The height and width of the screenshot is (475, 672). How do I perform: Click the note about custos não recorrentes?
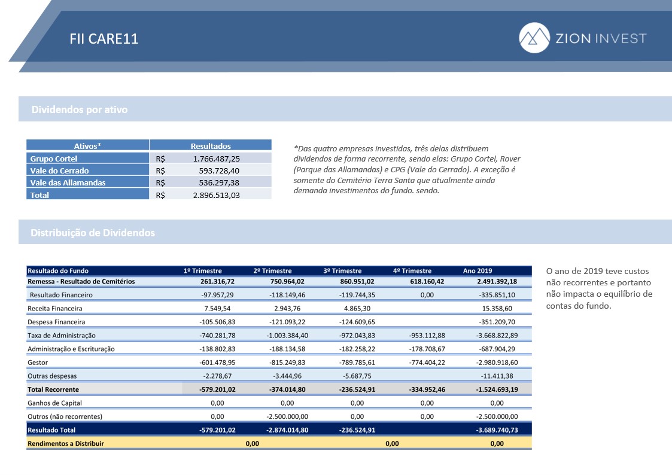pyautogui.click(x=599, y=288)
